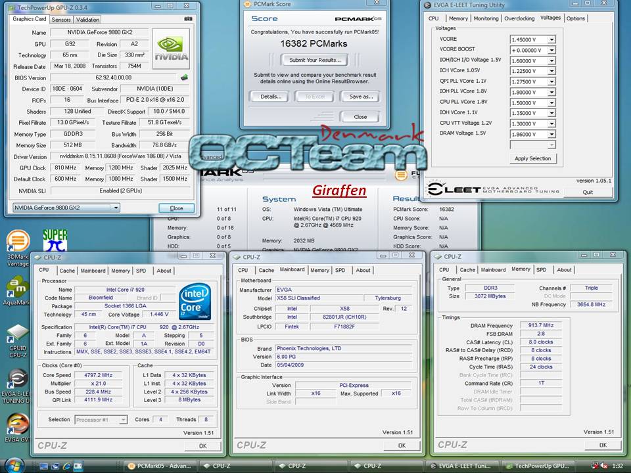Open the SPD tab in left CPU-Z window
The height and width of the screenshot is (473, 631).
coord(141,271)
